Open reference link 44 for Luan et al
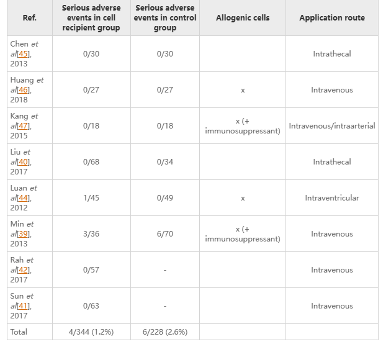 click(x=24, y=198)
